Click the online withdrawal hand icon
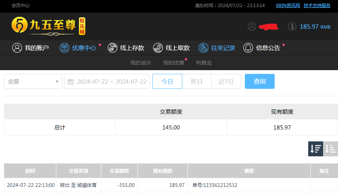Screen dimensions: 338x194 [158, 48]
